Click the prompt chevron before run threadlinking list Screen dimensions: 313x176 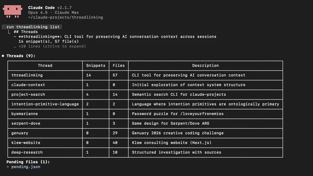[x=3, y=27]
